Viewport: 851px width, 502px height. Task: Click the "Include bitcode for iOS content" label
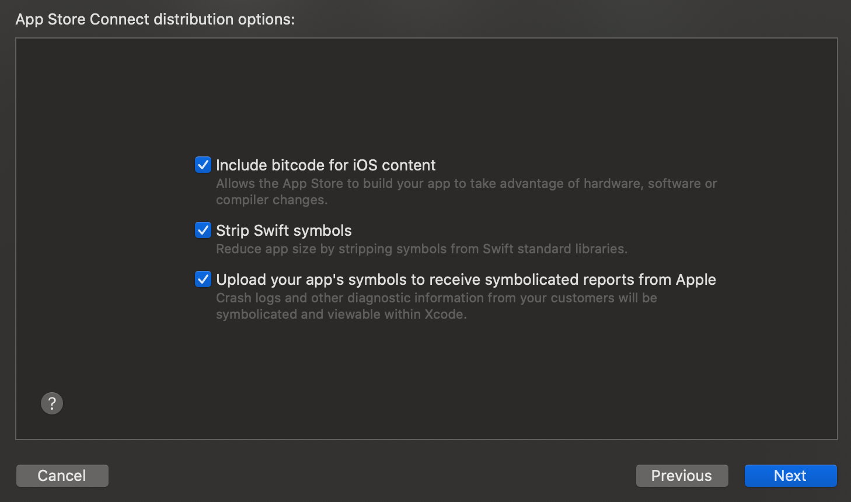coord(326,165)
